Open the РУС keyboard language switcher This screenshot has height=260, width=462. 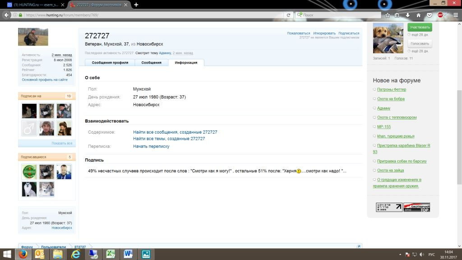[431, 255]
